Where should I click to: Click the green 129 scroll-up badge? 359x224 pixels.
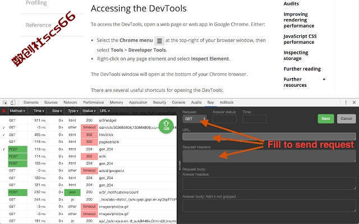[x=166, y=126]
